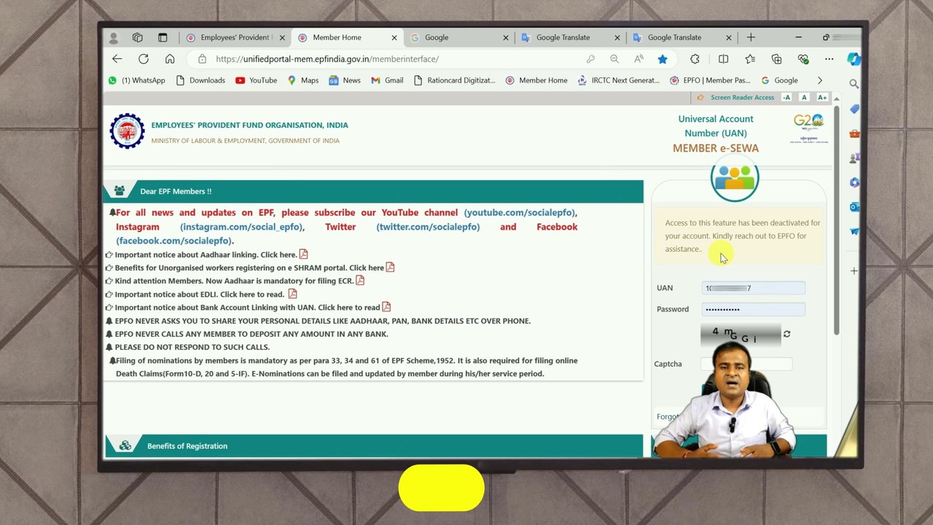Image resolution: width=933 pixels, height=525 pixels.
Task: Open the Gmail bookmark
Action: tap(387, 80)
